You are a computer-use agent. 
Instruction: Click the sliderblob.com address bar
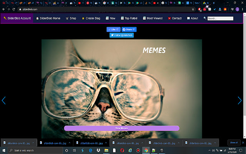107,9
